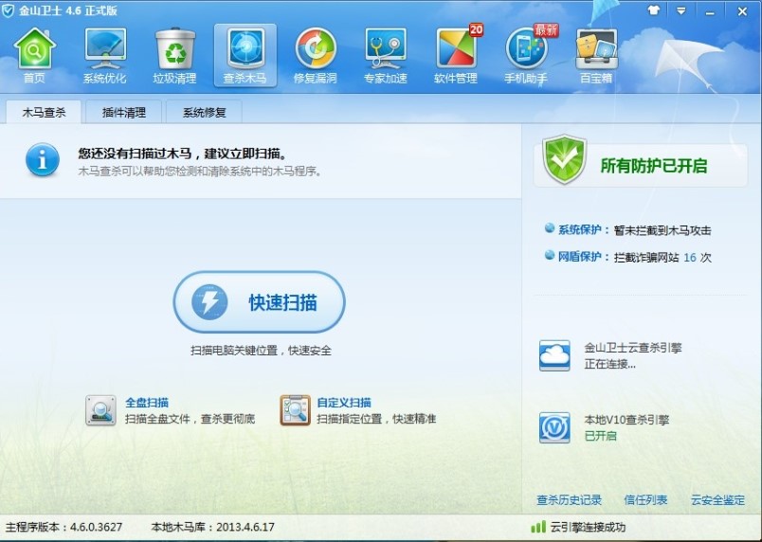The height and width of the screenshot is (542, 762).
Task: Click the blocked count 16
Action: (x=690, y=258)
